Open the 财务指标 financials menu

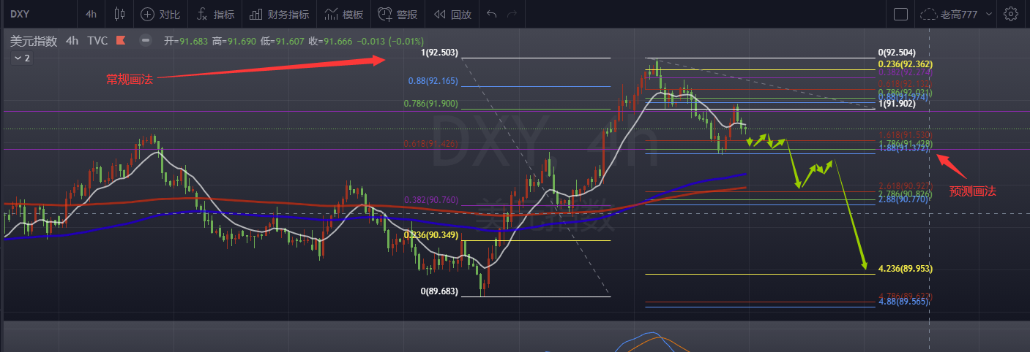278,14
